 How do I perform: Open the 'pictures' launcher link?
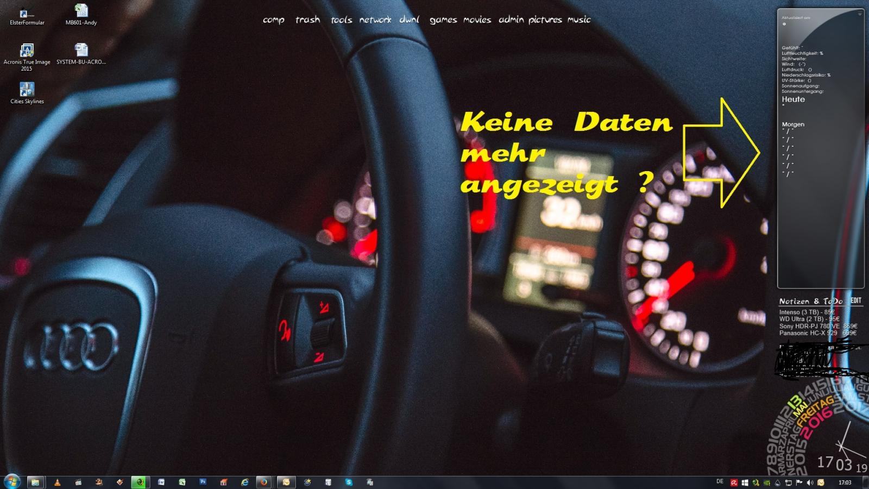[545, 20]
